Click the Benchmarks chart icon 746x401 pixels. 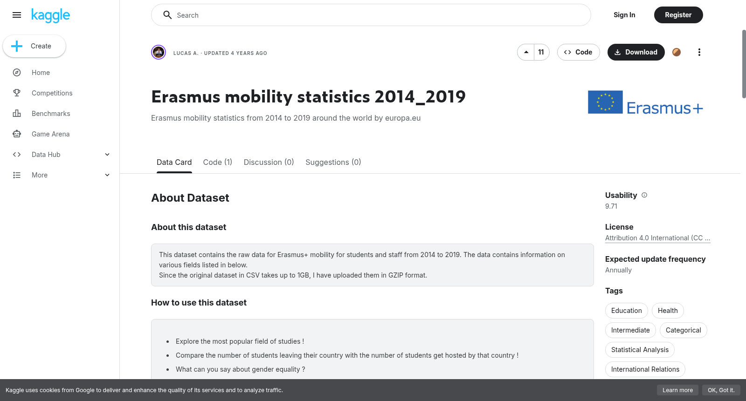coord(17,114)
